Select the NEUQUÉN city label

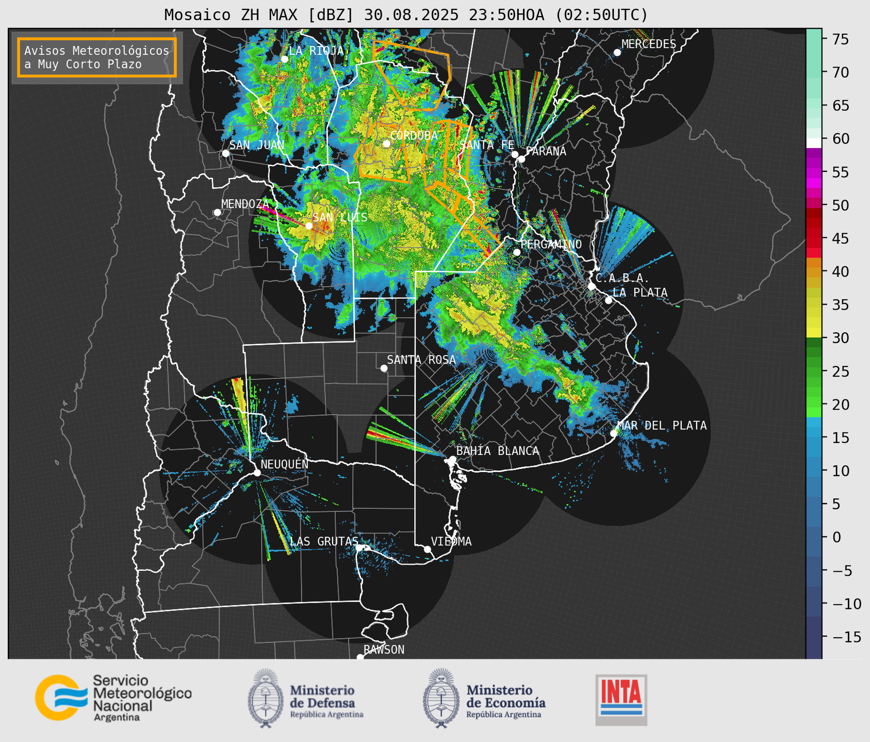point(284,464)
